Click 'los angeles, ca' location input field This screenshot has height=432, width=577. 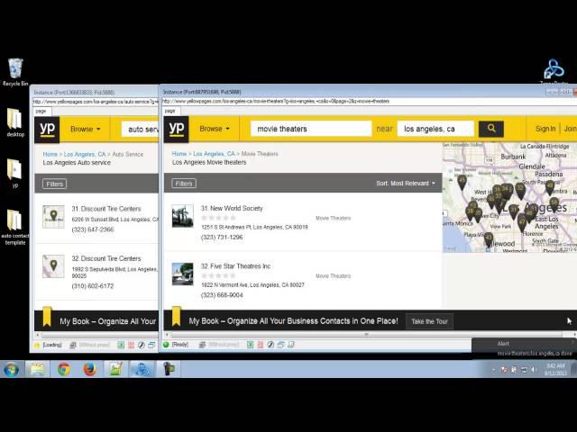coord(435,129)
